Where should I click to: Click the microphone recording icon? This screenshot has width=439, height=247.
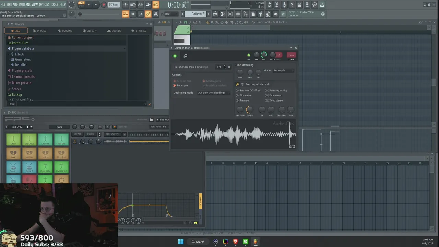[x=284, y=5]
